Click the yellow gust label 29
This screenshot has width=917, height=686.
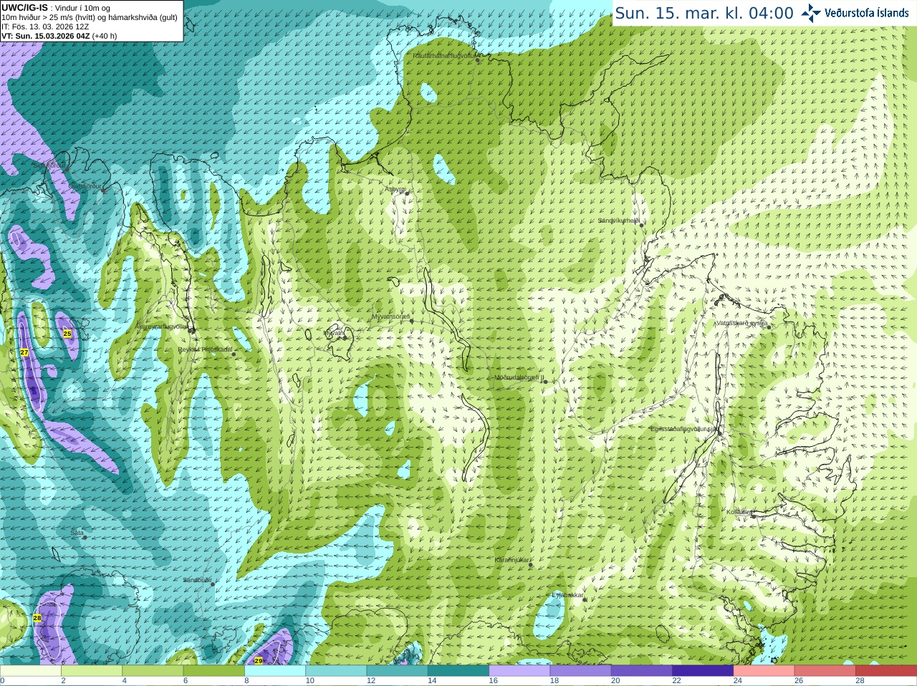pyautogui.click(x=259, y=661)
